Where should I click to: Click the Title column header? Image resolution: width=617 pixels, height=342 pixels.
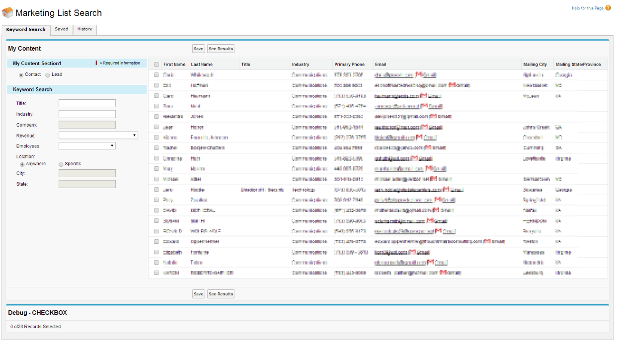tap(246, 65)
